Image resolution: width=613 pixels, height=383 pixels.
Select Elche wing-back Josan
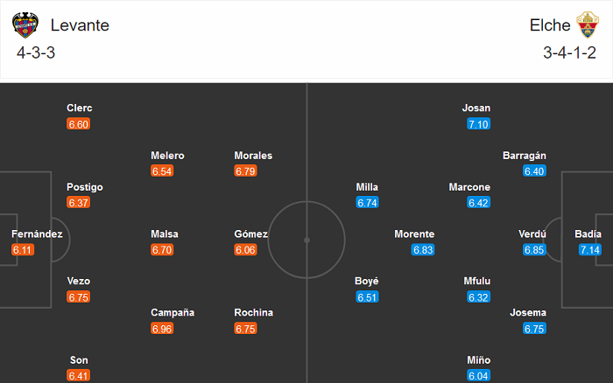point(476,108)
